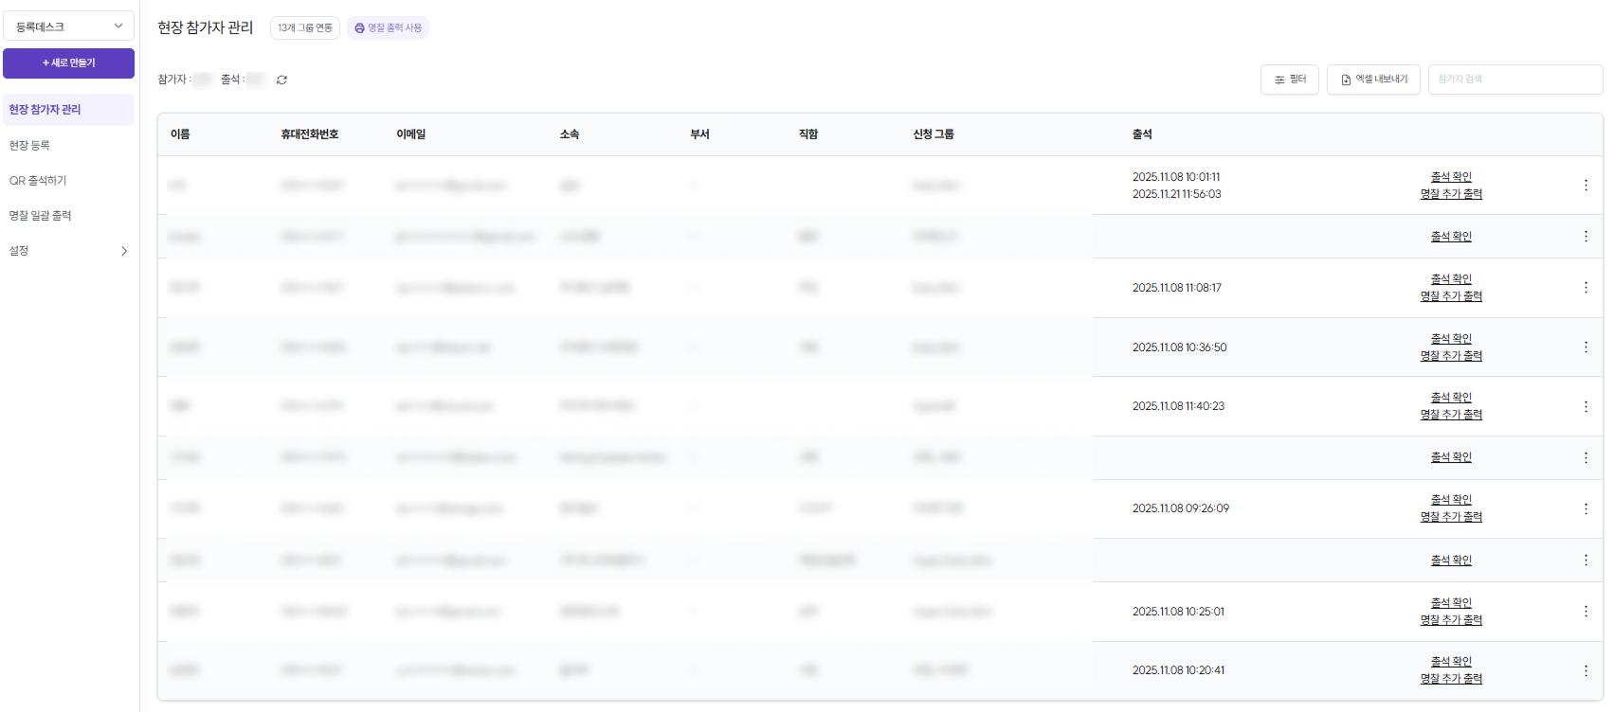
Task: Open row menu for 10:25:01 attendance row
Action: [1585, 612]
